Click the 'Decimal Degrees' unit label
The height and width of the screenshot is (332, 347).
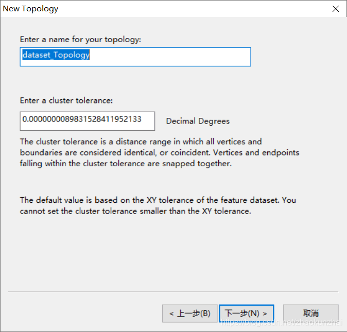coord(198,121)
